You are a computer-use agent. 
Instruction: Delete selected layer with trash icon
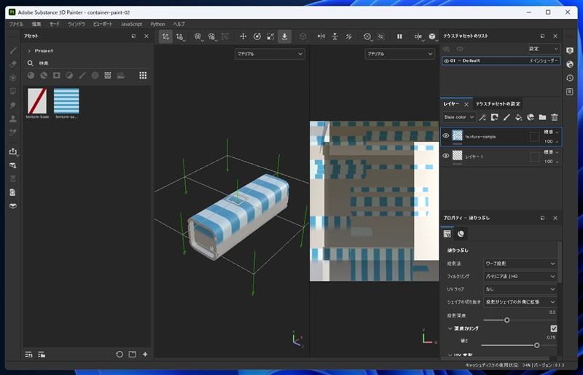[x=555, y=117]
